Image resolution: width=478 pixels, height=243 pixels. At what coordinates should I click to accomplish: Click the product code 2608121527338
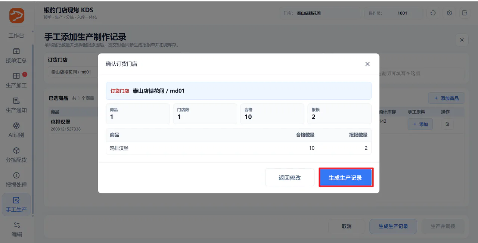(66, 129)
